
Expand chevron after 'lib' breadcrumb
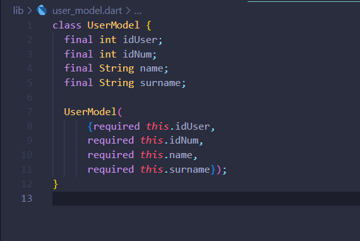tap(30, 11)
